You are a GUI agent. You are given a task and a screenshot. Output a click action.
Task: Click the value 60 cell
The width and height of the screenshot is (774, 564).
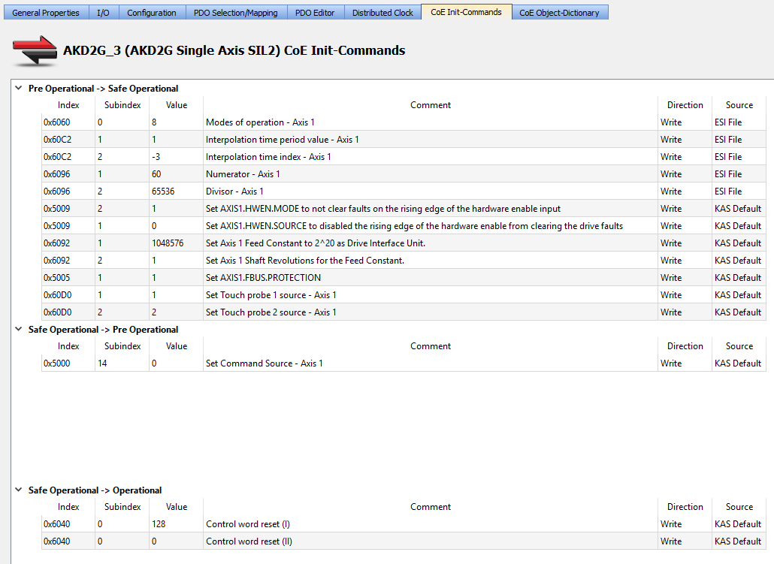[x=176, y=173]
